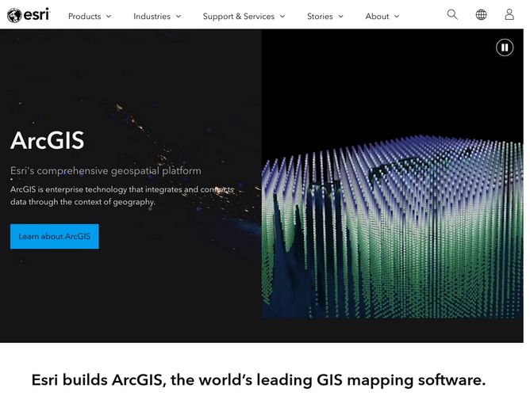Open the Industries menu

pos(157,16)
